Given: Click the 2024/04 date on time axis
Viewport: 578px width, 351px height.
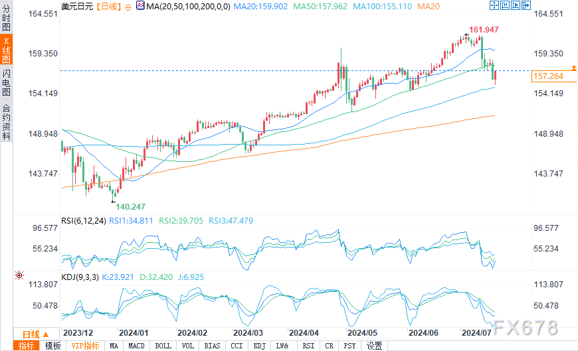Looking at the screenshot, I should pos(304,333).
